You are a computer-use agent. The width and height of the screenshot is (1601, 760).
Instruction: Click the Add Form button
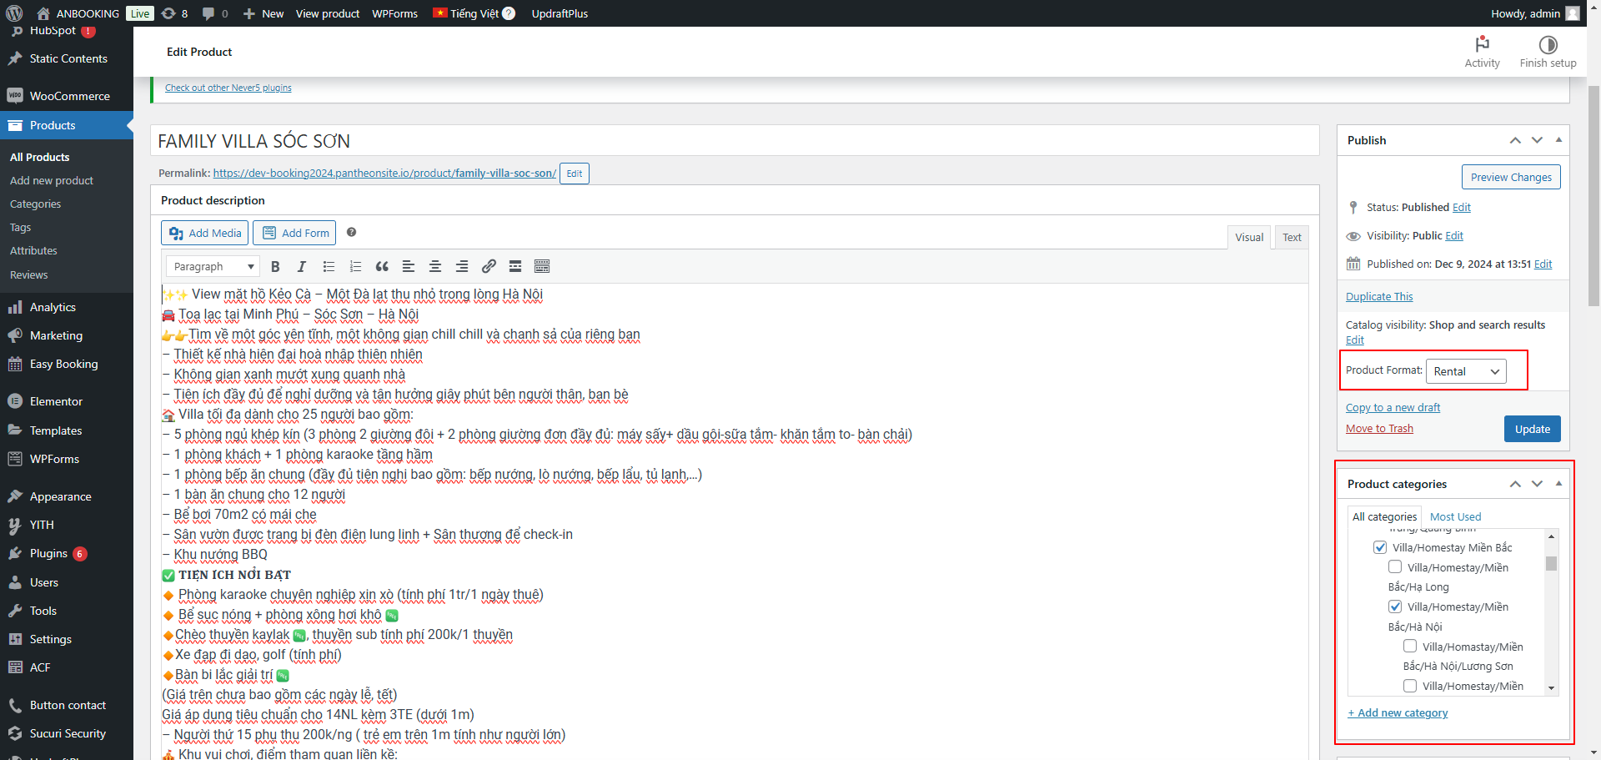pyautogui.click(x=294, y=233)
